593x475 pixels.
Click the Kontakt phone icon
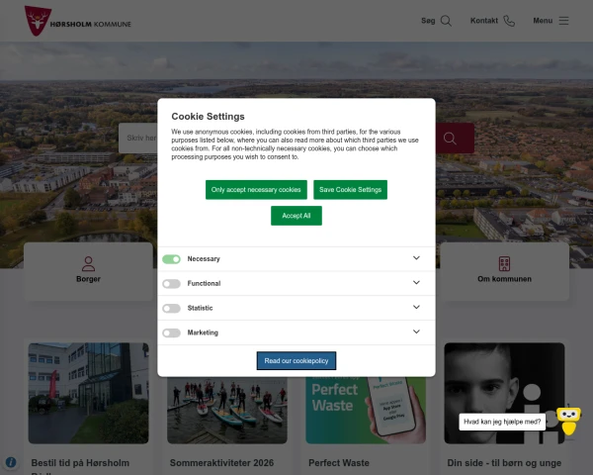(509, 21)
